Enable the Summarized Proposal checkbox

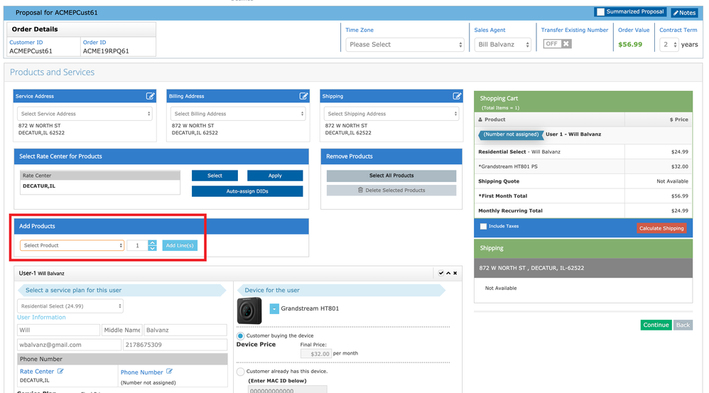[x=601, y=12]
